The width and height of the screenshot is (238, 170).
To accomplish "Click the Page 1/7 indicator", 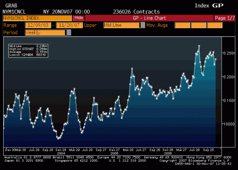I will [225, 18].
